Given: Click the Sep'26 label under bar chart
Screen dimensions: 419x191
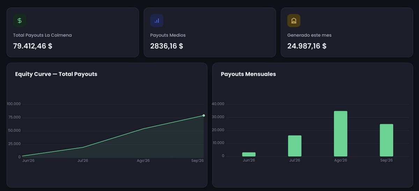Looking at the screenshot, I should [387, 160].
